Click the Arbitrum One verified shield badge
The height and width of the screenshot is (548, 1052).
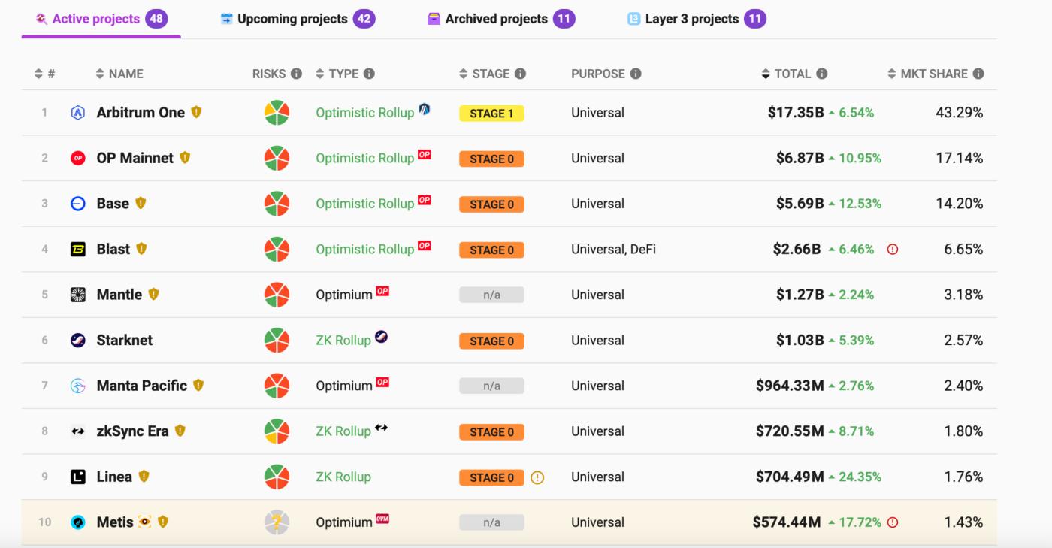[196, 112]
